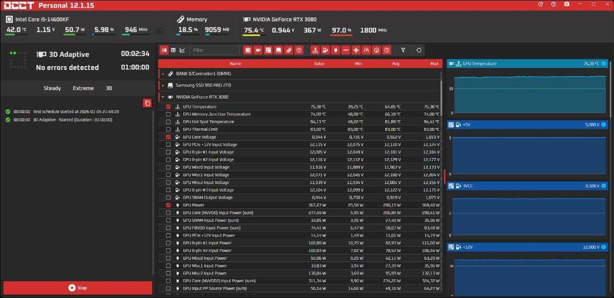This screenshot has width=614, height=298.
Task: Click the GPU Misc2 Input Power row
Action: tap(300, 273)
